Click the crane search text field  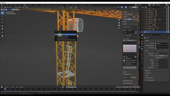pyautogui.click(x=129, y=32)
